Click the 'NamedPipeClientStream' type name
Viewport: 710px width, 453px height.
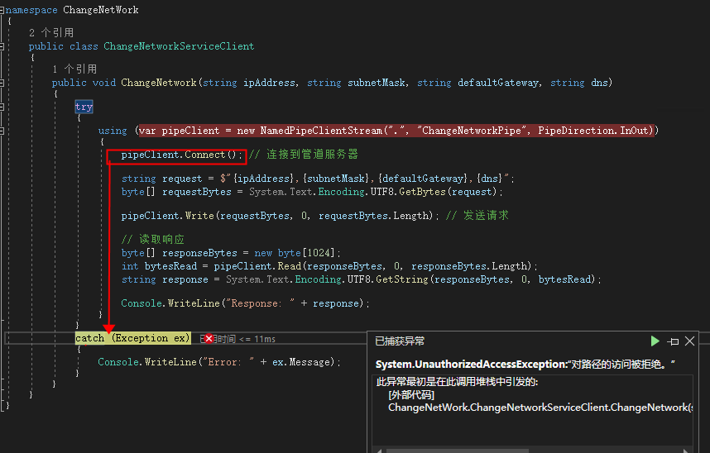pos(321,131)
